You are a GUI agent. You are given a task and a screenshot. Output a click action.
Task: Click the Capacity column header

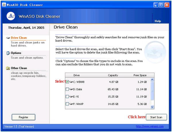[113, 75]
